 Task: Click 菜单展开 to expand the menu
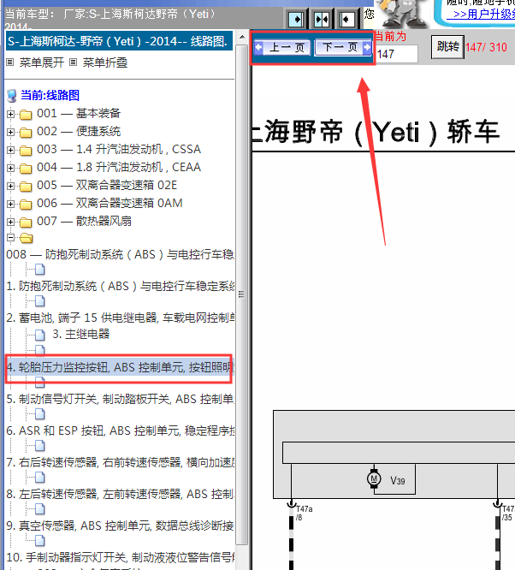click(42, 62)
